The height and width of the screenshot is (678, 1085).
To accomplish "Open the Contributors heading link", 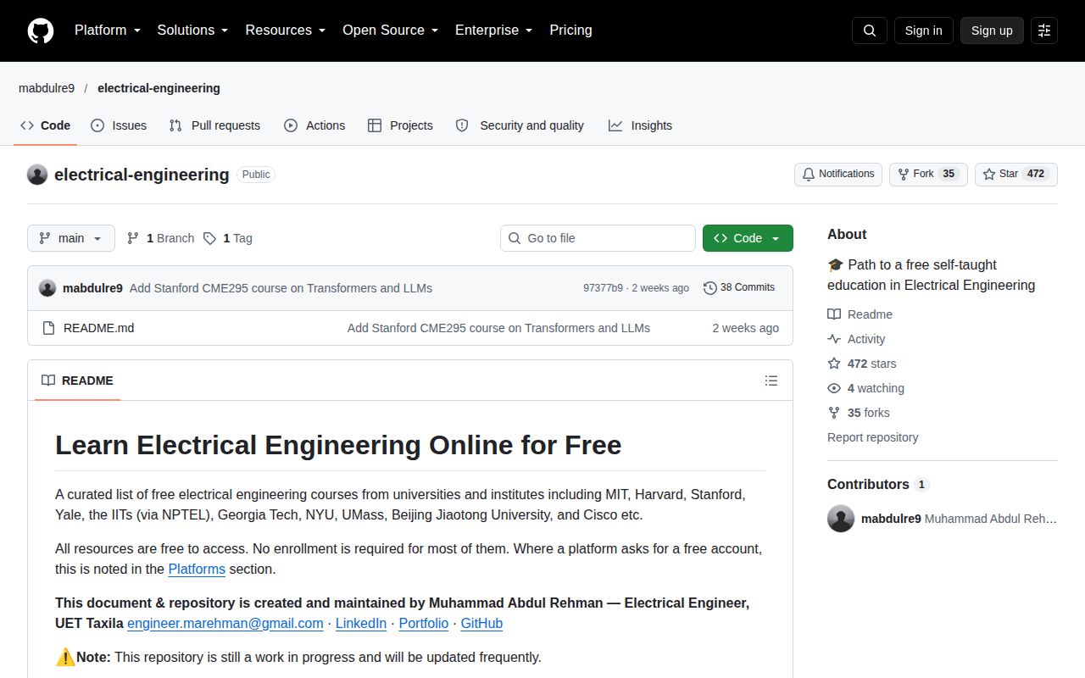I will [878, 485].
